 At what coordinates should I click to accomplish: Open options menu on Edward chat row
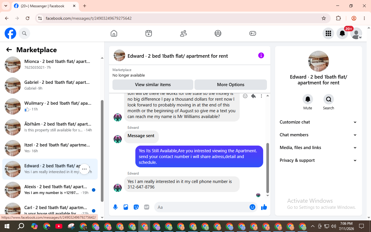coord(84,169)
